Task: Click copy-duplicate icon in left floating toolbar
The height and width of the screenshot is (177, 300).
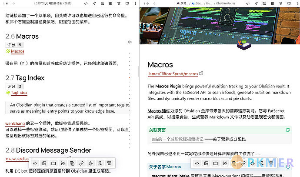Action: pyautogui.click(x=72, y=164)
